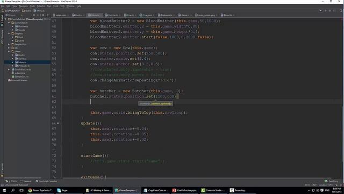The image size is (344, 194).
Task: Select SampleCss.css in project tree
Action: 21,77
